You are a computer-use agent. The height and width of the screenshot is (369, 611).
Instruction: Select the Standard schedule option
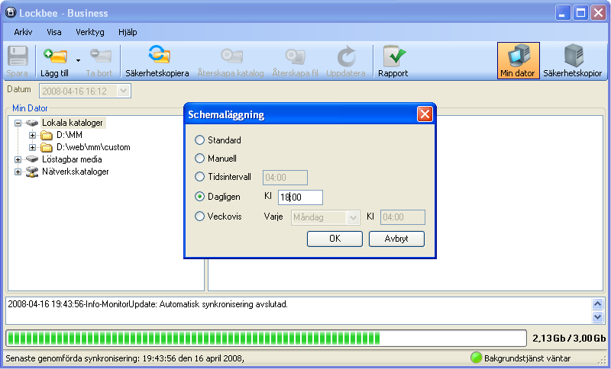[199, 140]
